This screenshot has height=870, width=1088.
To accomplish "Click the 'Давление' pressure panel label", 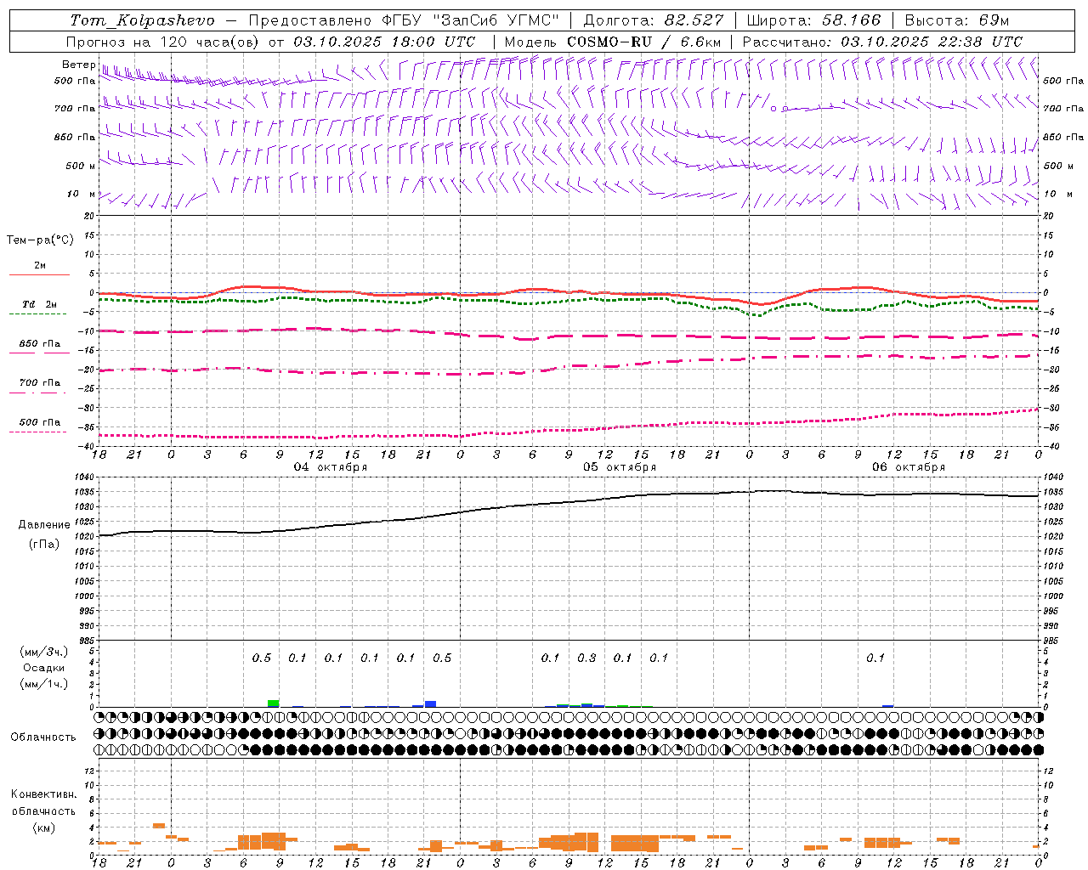I will [x=44, y=525].
